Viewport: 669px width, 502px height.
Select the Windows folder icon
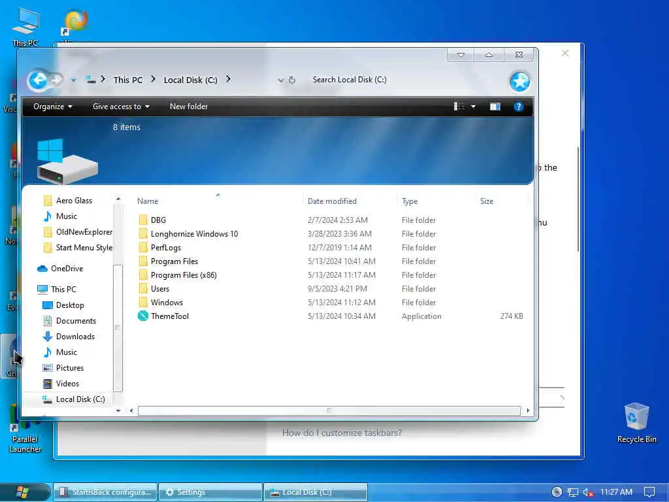coord(143,302)
